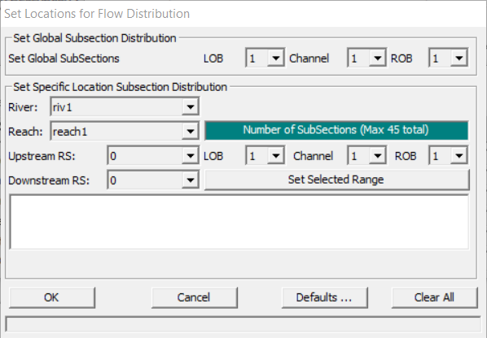Click the River field text riv1
Screen dimensions: 487x338
tap(63, 107)
